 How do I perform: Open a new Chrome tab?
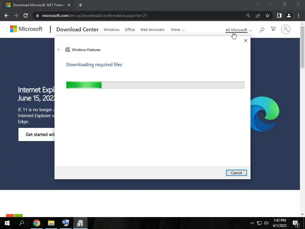click(x=80, y=5)
